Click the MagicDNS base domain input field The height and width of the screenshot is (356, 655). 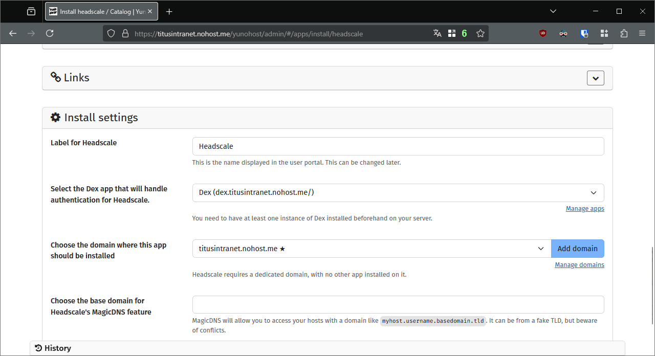click(x=398, y=304)
